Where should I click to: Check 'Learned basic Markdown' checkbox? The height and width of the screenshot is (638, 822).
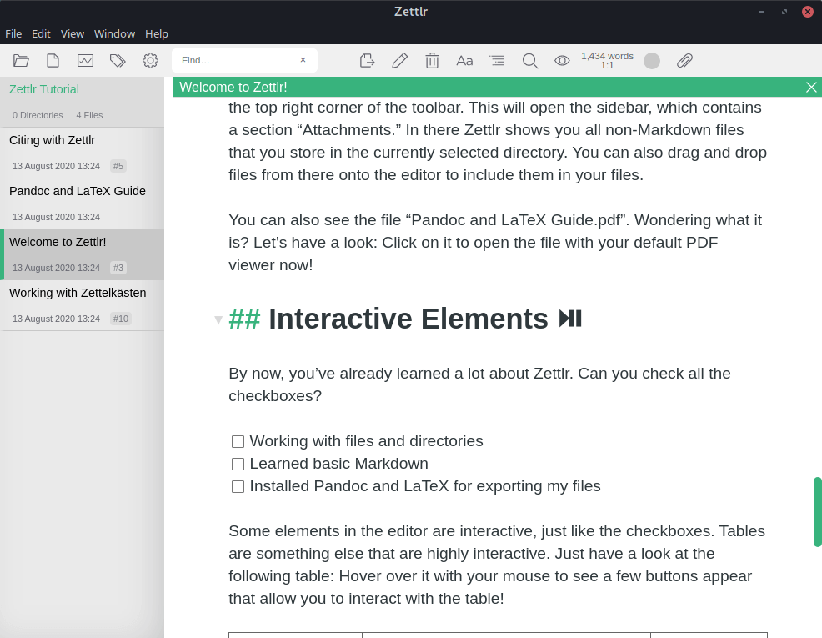click(238, 464)
